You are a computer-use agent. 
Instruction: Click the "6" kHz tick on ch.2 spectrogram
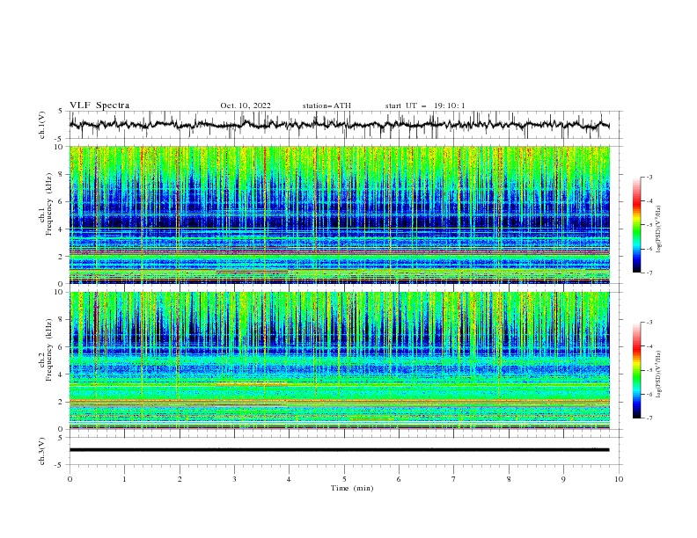[x=62, y=347]
